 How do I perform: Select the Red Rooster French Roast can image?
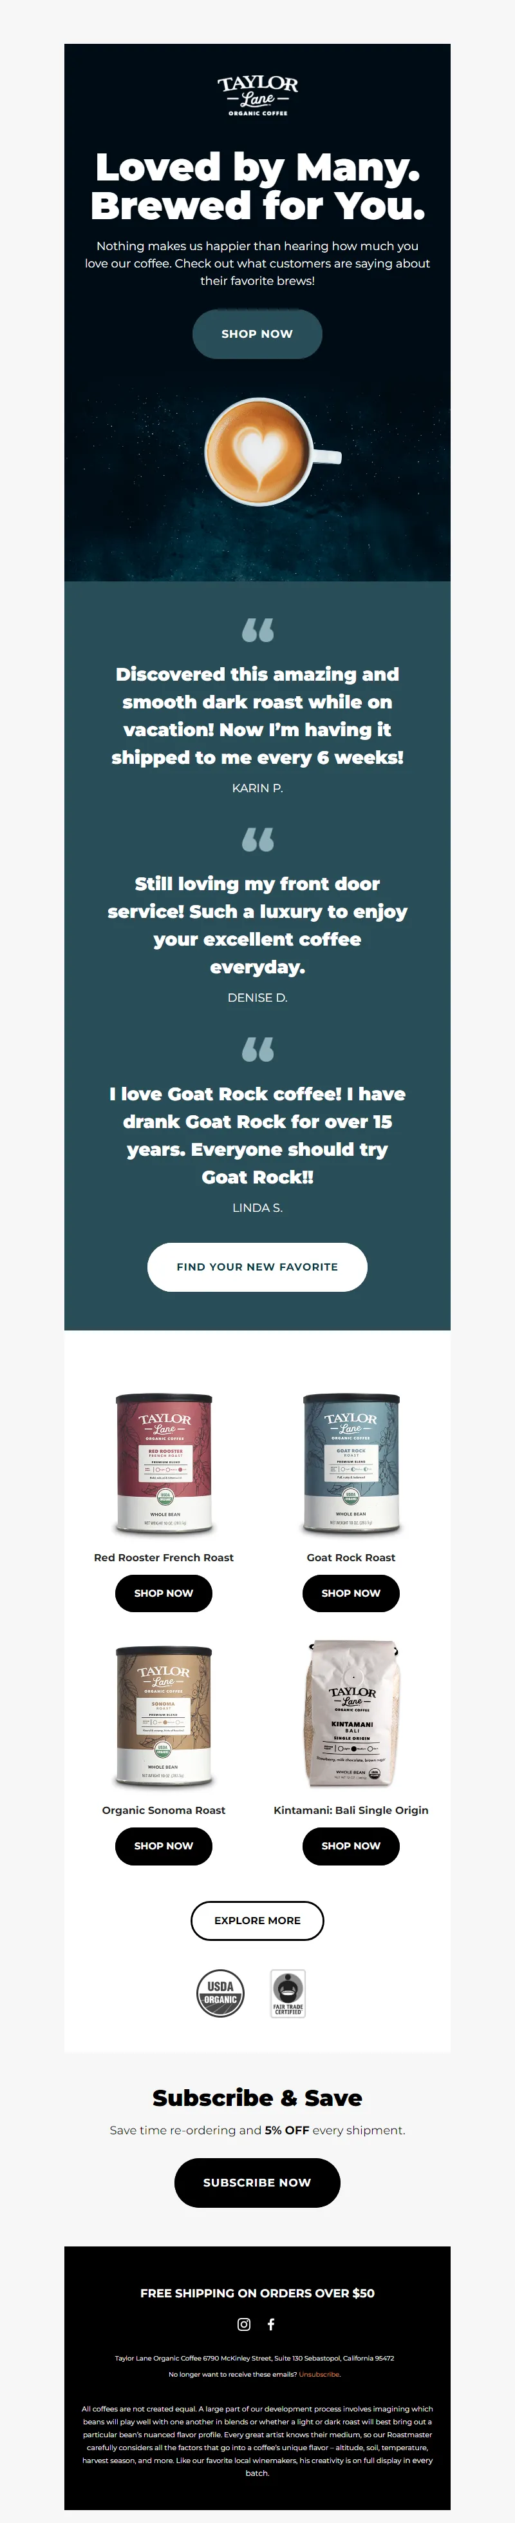(164, 1462)
